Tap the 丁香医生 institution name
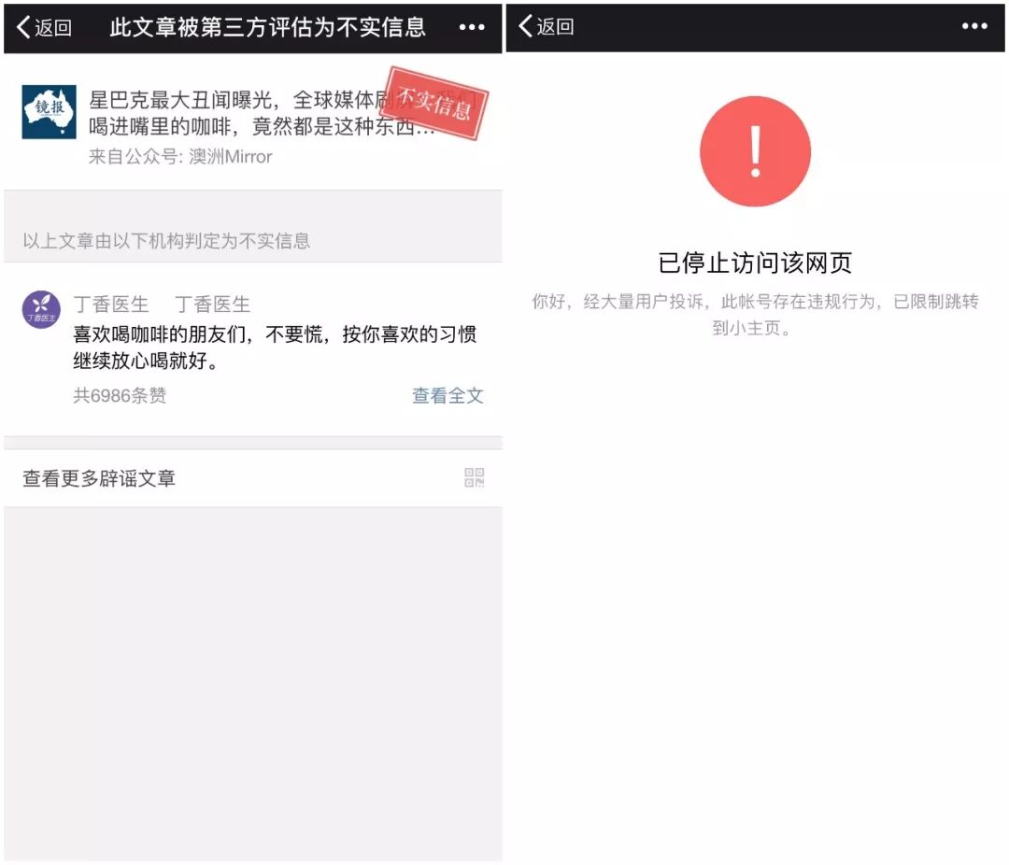 tap(110, 304)
